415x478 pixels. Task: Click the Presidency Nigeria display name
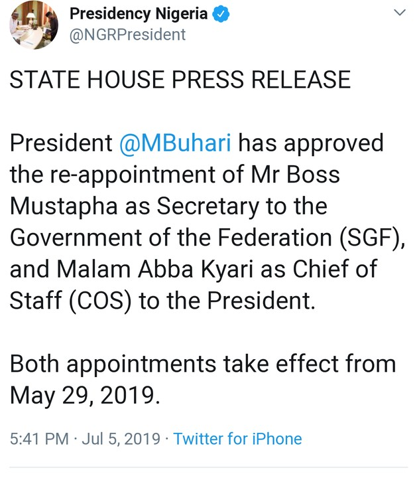(139, 14)
